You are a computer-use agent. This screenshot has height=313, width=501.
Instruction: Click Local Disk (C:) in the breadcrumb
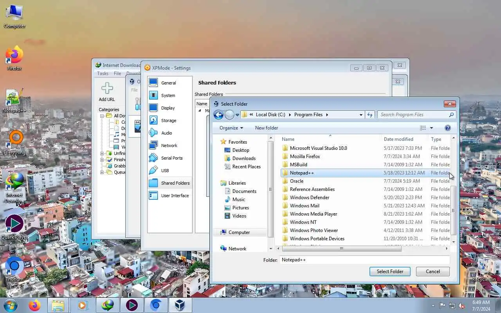[270, 115]
